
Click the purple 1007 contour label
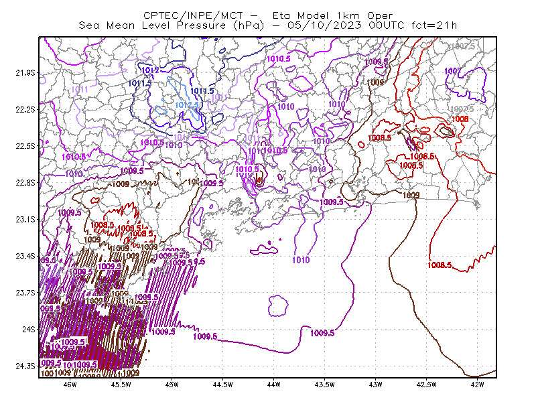[x=453, y=71]
